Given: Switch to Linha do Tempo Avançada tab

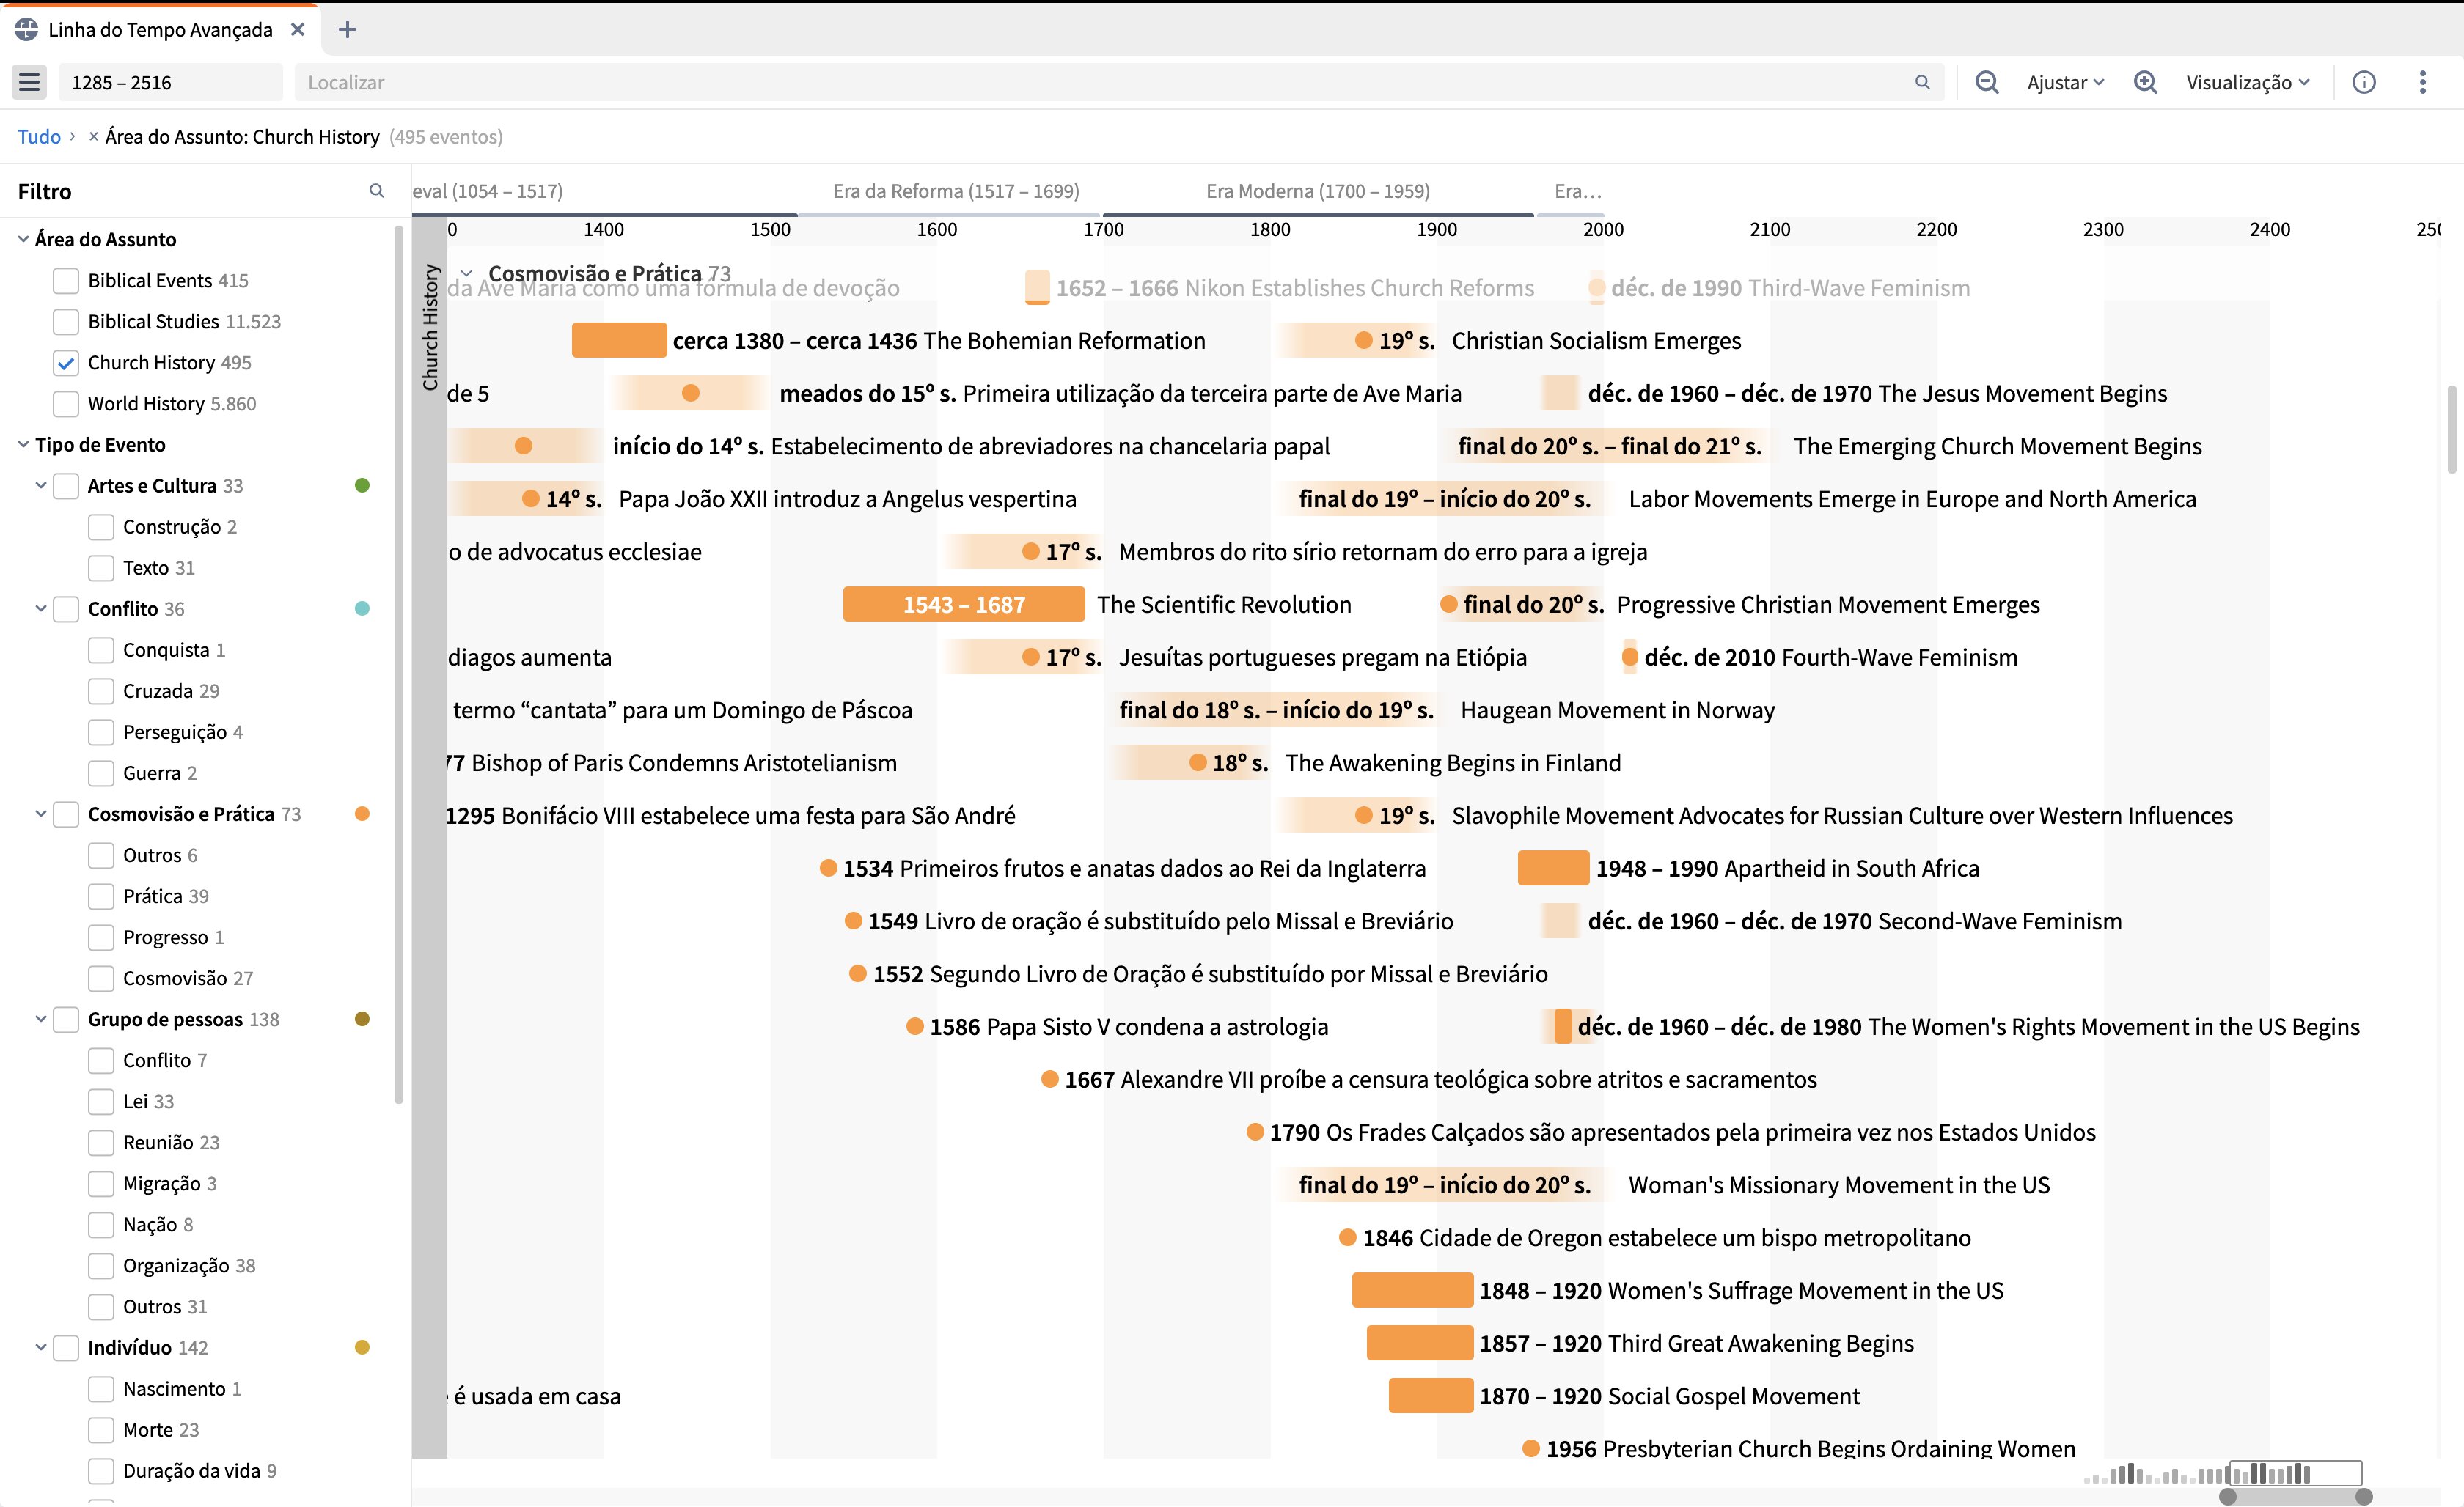Looking at the screenshot, I should coord(160,29).
